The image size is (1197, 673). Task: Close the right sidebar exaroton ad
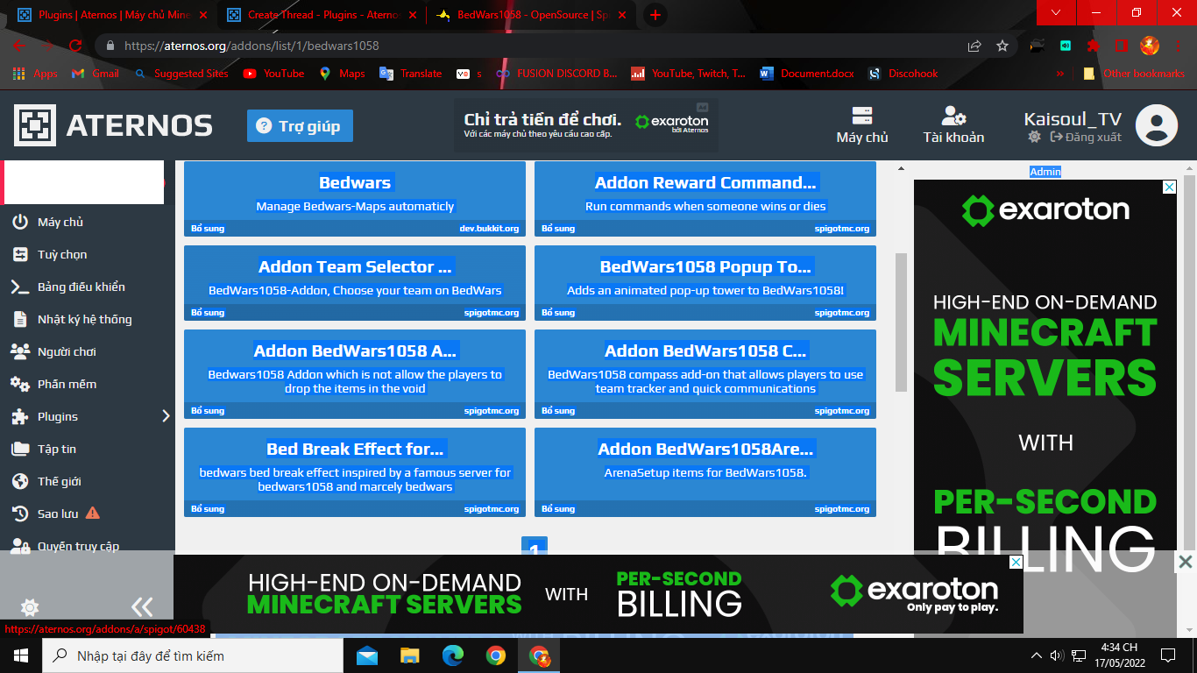(x=1169, y=188)
